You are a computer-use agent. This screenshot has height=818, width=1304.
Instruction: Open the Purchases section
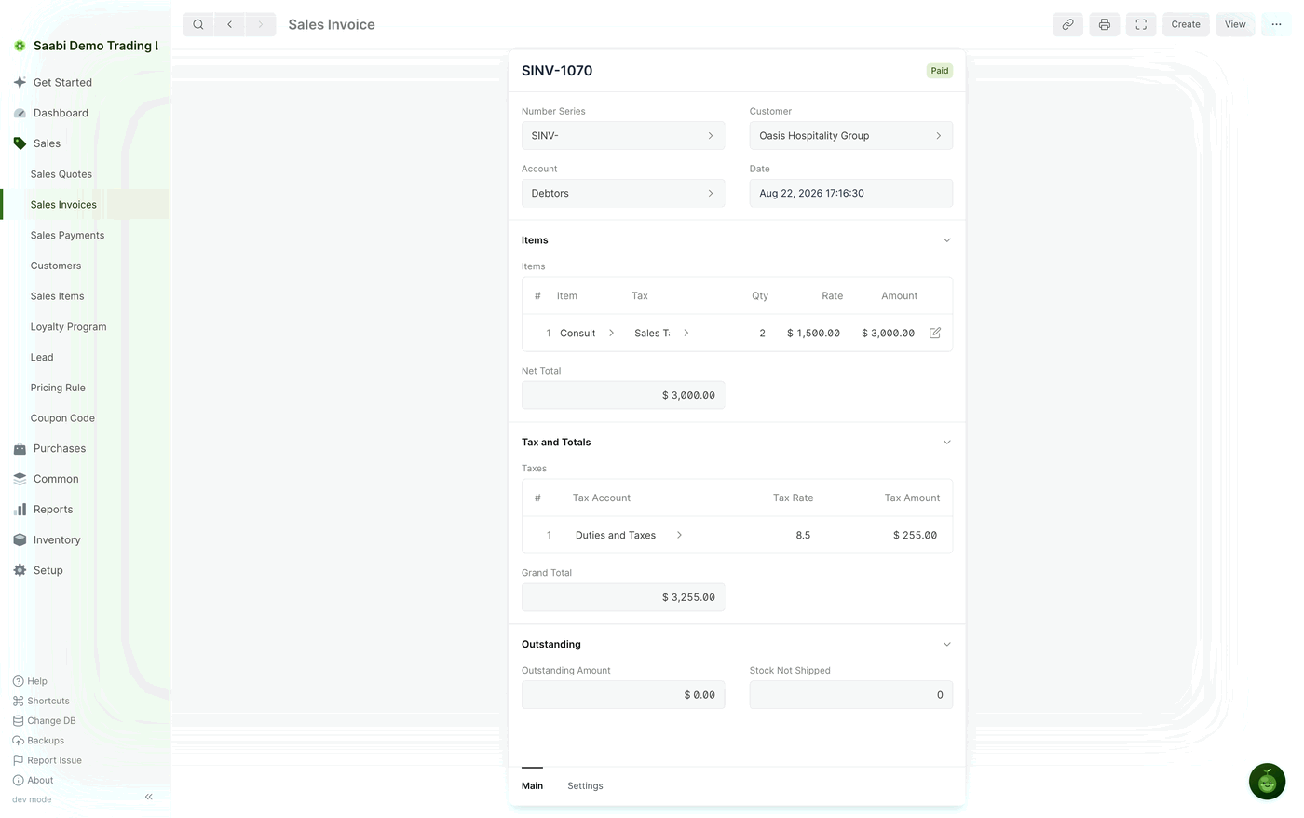coord(60,448)
